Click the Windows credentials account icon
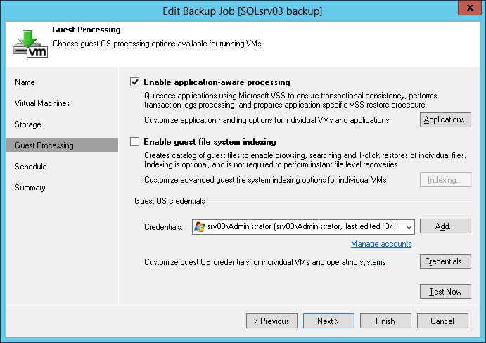 point(200,226)
